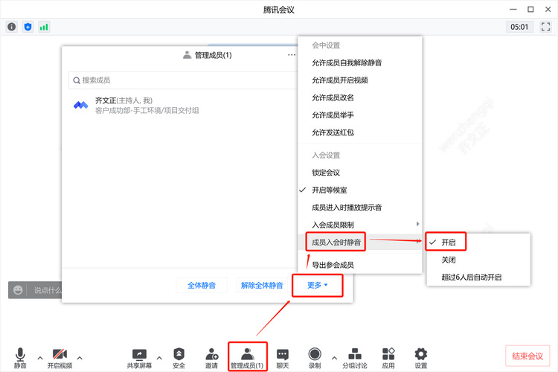Expand video options arrow
The image size is (558, 372).
click(x=80, y=358)
